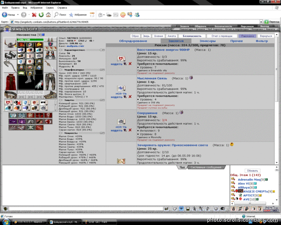Follow the выбрать счет bank link
The width and height of the screenshot is (281, 225).
click(x=75, y=46)
